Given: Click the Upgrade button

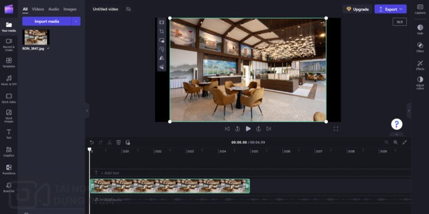Looking at the screenshot, I should 357,9.
